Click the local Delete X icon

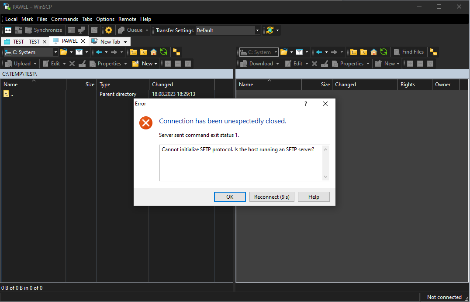(x=72, y=64)
